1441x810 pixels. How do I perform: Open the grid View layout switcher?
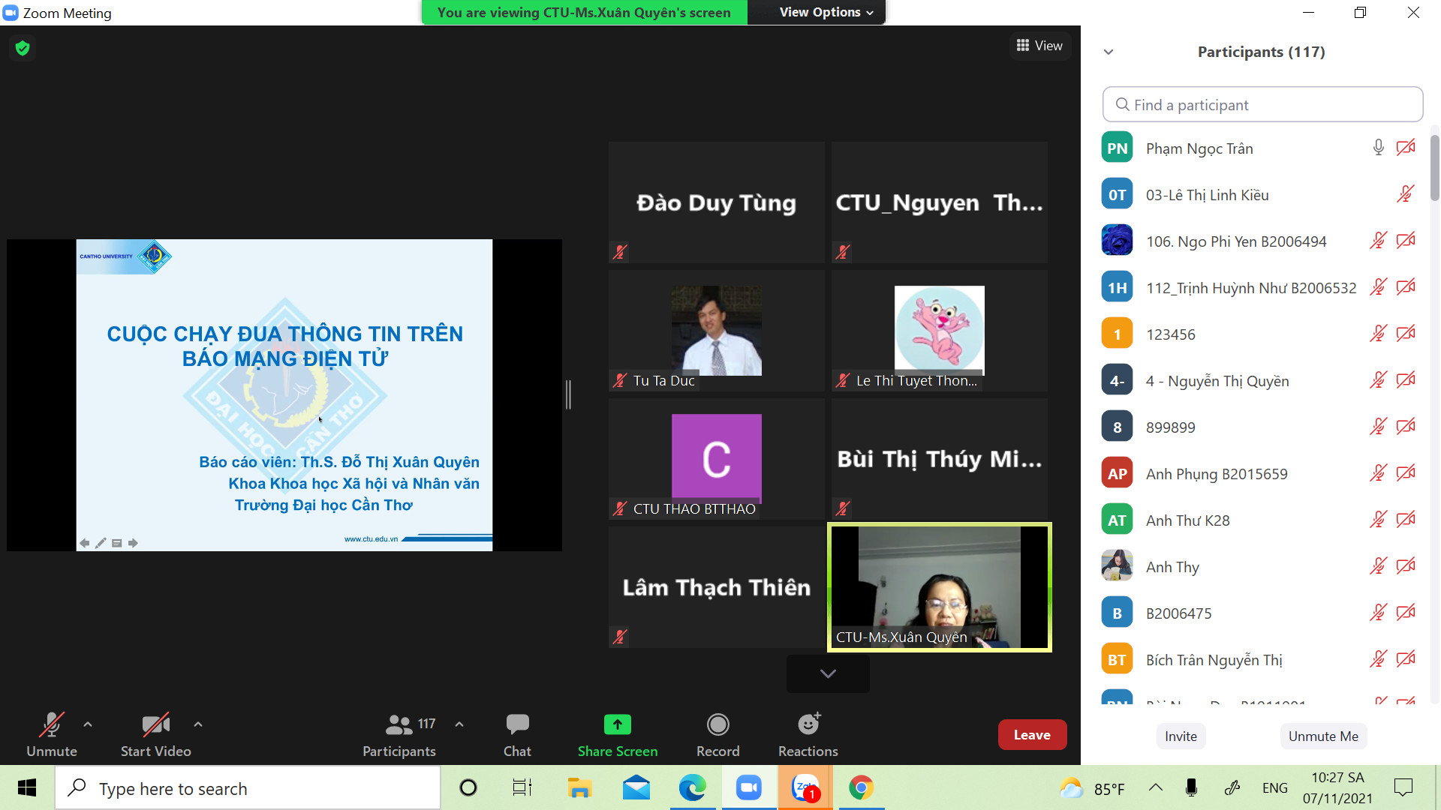[x=1039, y=46]
